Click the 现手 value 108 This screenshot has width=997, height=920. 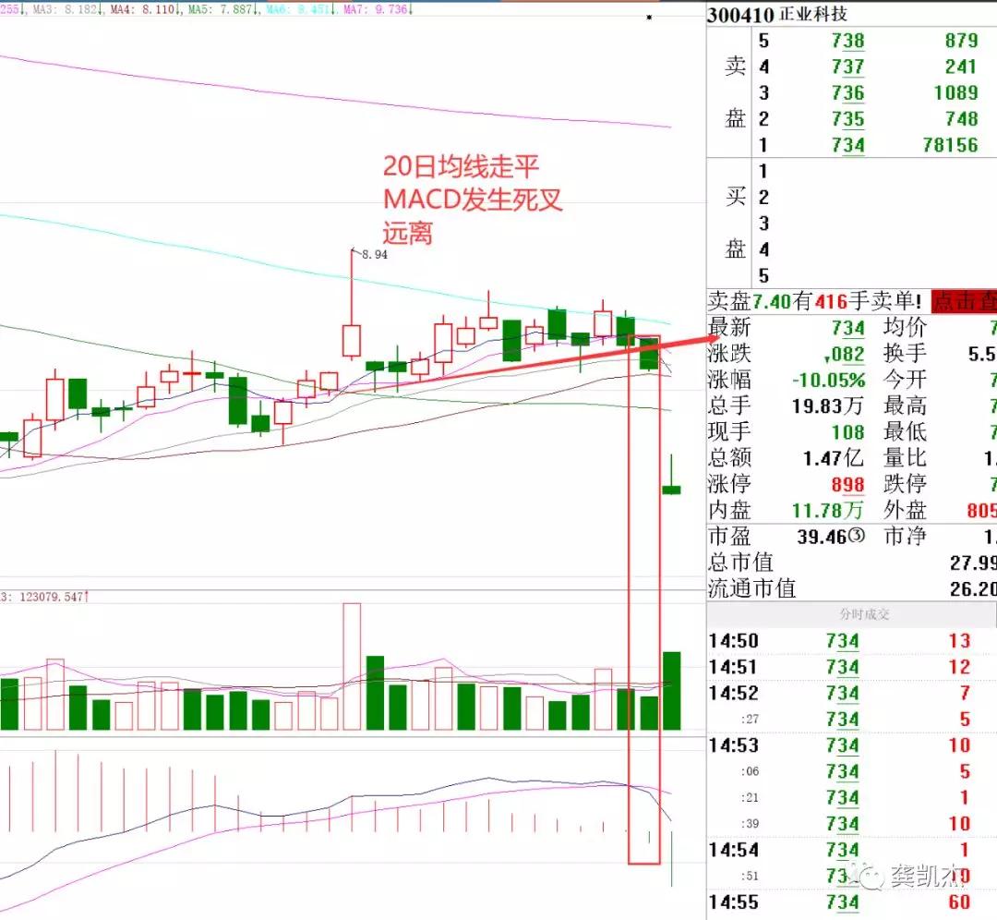click(848, 432)
